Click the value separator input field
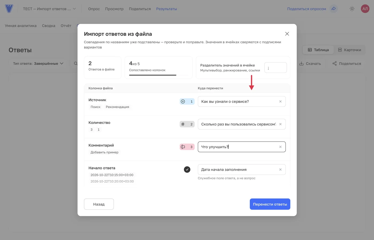 point(276,68)
